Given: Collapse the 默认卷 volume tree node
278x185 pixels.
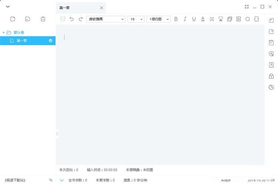Looking at the screenshot, I should 4,33.
